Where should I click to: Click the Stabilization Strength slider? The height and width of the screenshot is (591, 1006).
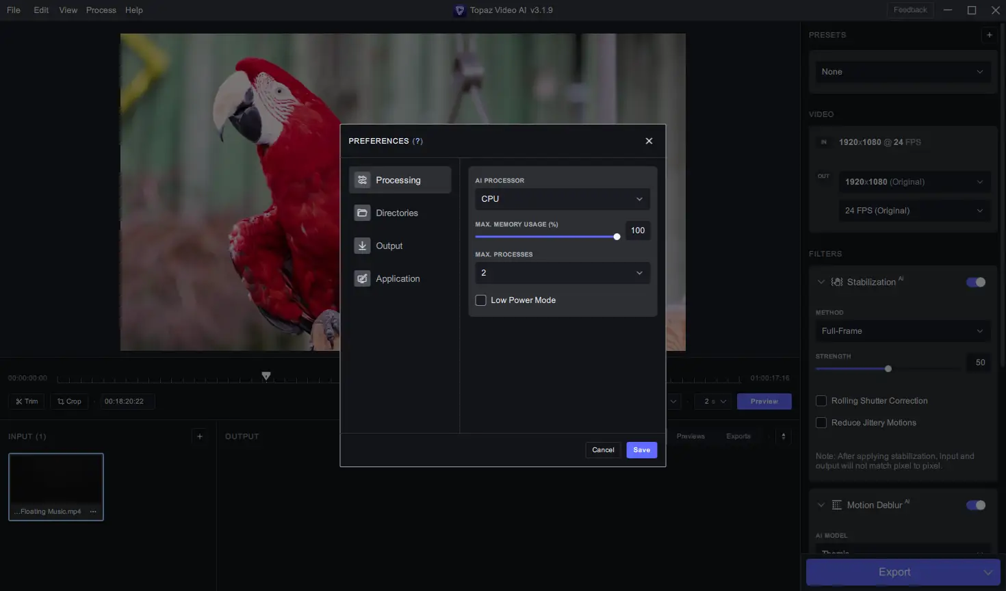coord(888,369)
